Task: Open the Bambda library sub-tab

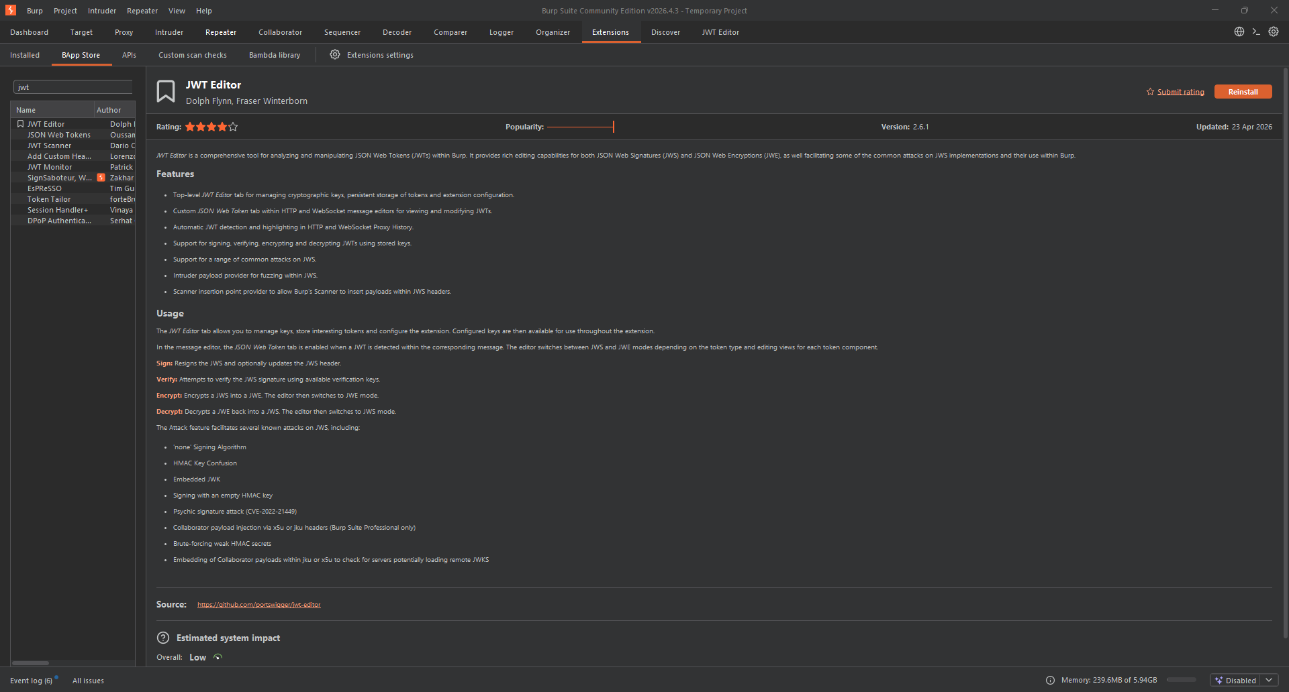Action: 275,55
